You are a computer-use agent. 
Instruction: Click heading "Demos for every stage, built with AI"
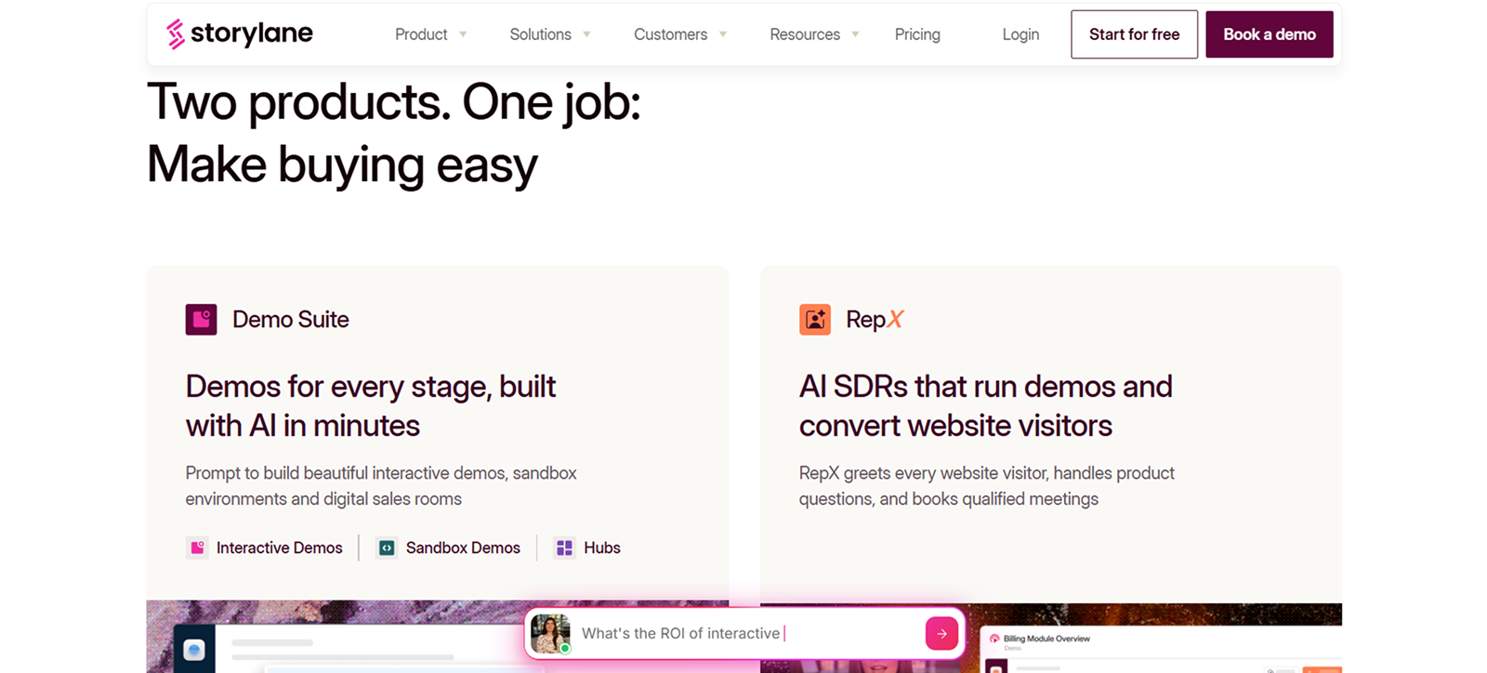[x=370, y=405]
